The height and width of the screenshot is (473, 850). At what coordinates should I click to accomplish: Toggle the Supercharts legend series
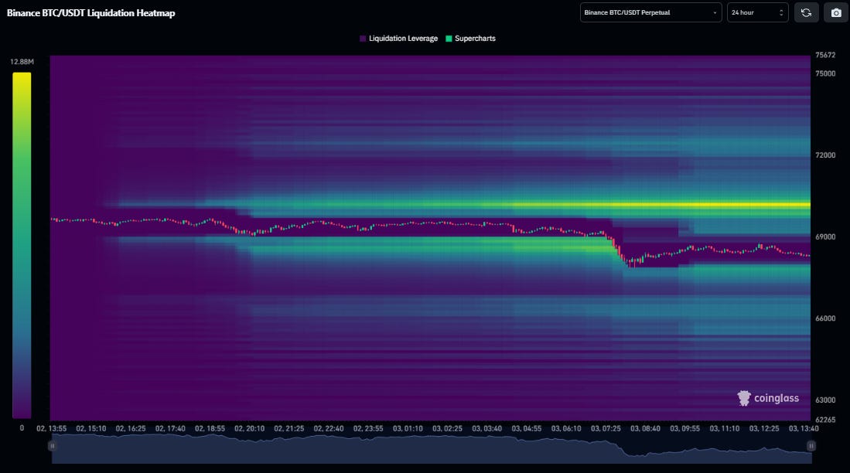point(470,39)
